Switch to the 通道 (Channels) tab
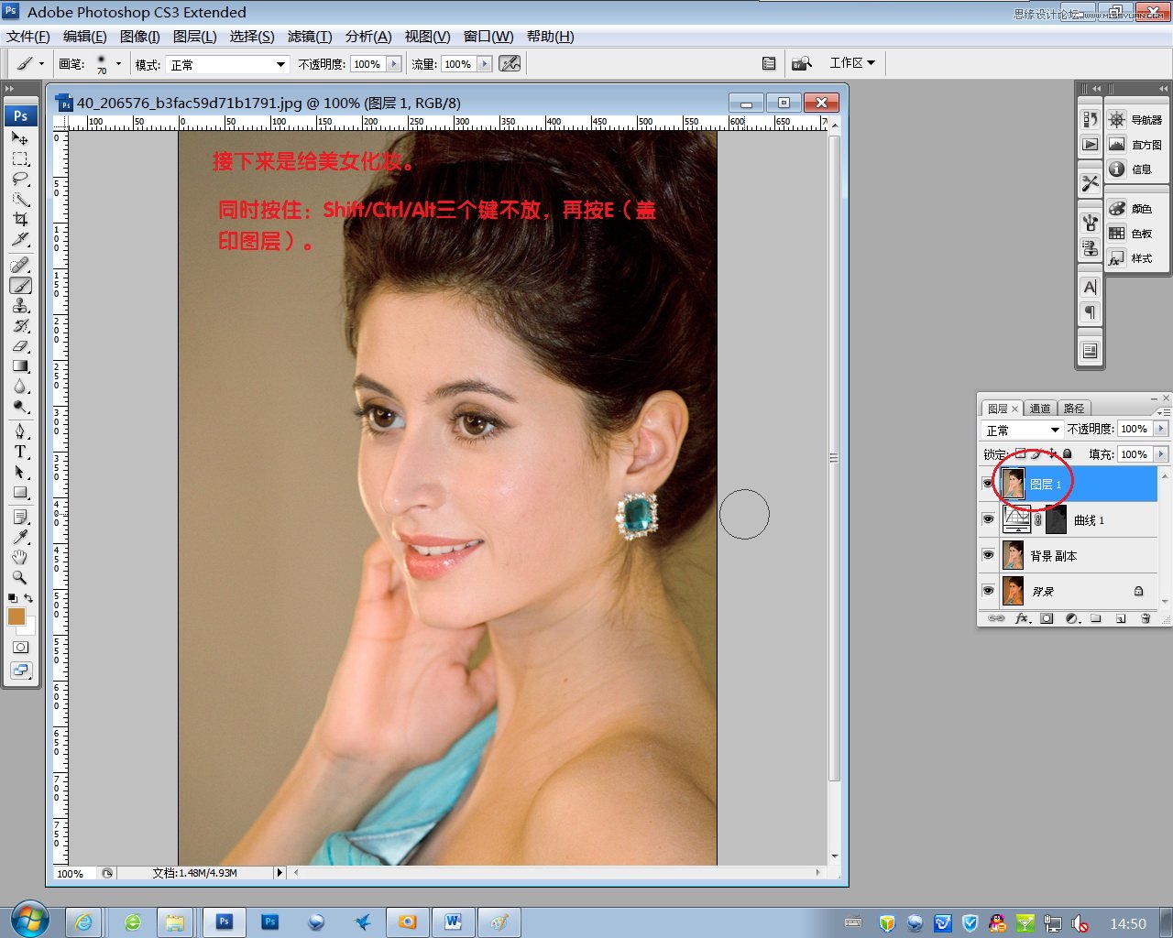 pyautogui.click(x=1040, y=408)
